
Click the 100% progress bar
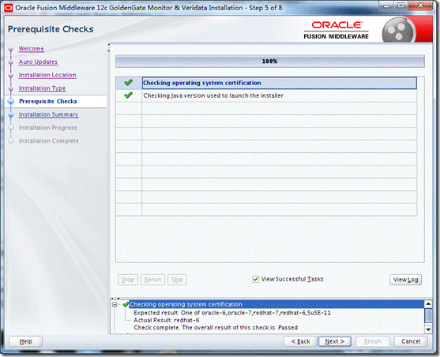pyautogui.click(x=269, y=61)
